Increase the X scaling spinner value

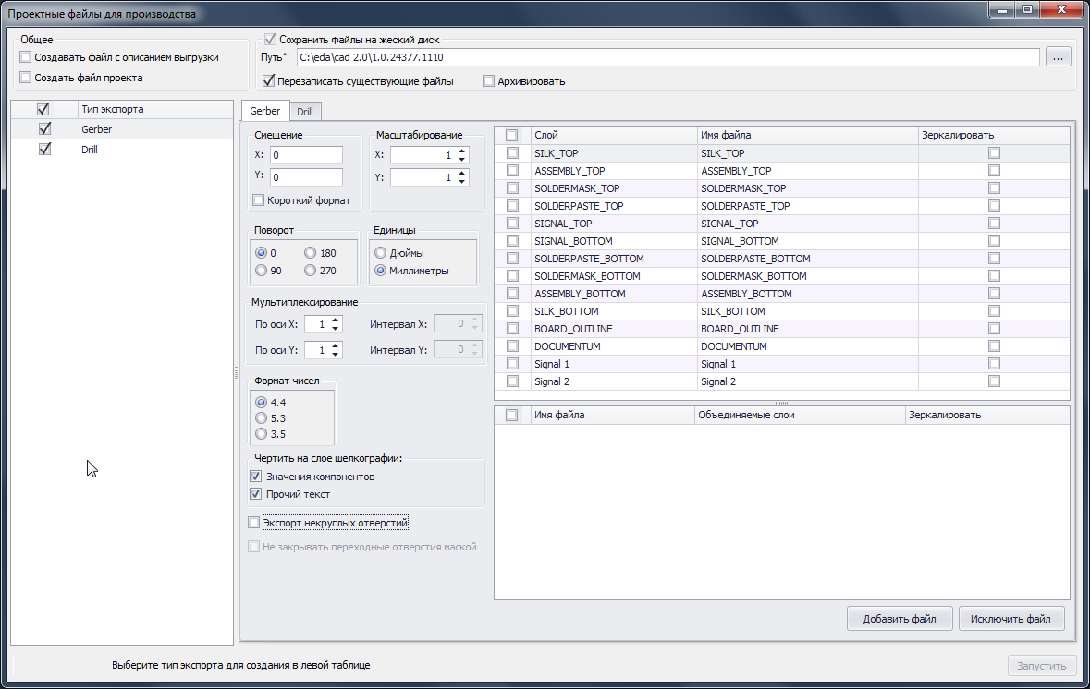coord(462,151)
